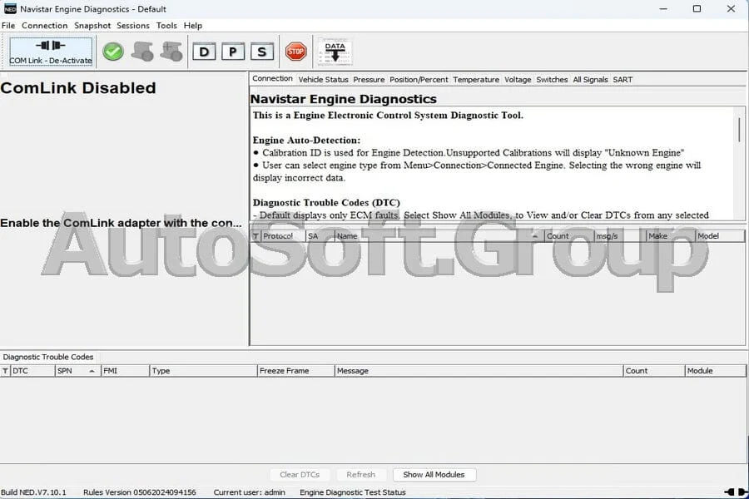Select the Diagnostic Trouble Codes tab
749x499 pixels.
[48, 357]
